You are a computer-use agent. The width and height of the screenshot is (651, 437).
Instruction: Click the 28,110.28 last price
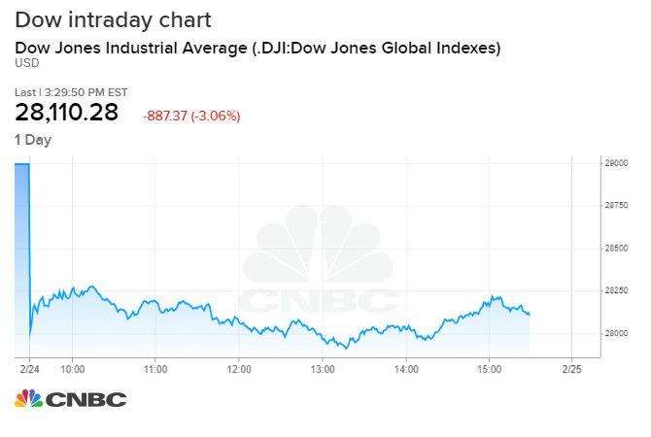coord(66,113)
